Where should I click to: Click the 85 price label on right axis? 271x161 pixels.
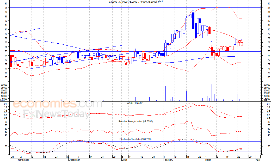tap(269, 8)
